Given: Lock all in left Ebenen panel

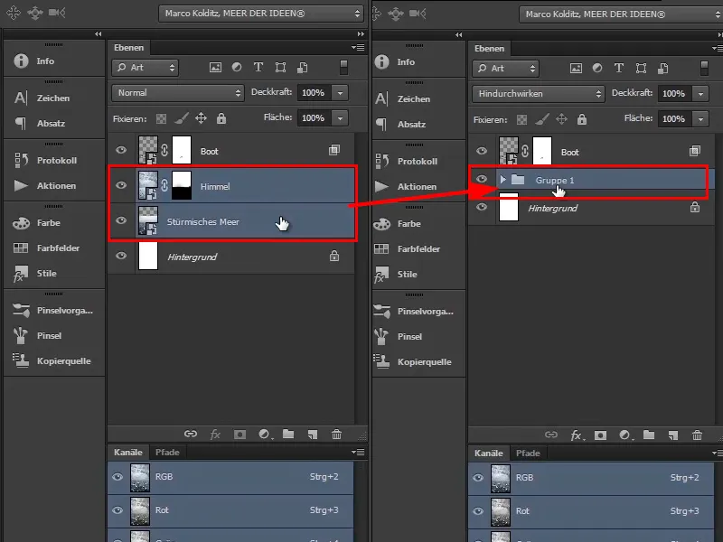Looking at the screenshot, I should [x=221, y=118].
